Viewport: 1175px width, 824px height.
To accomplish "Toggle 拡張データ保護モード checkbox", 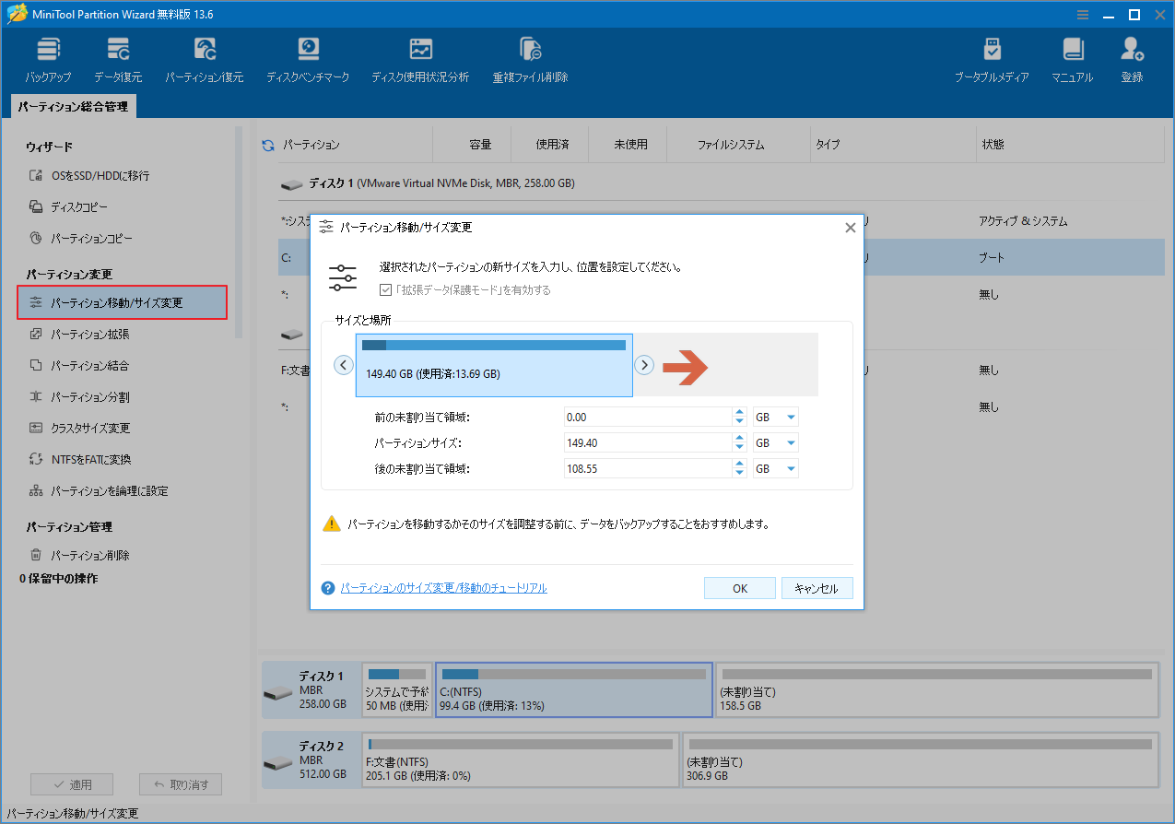I will coord(385,289).
